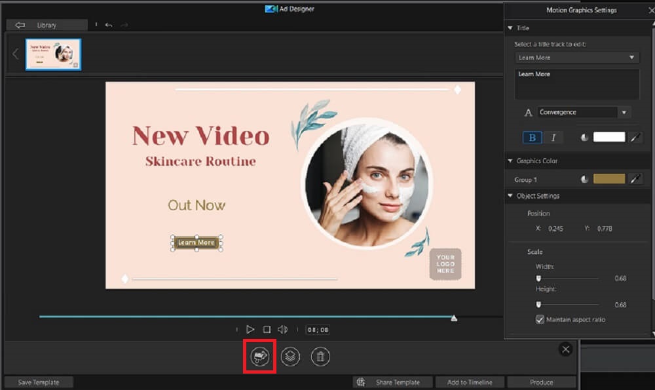
Task: Collapse the Graphics Color section
Action: tap(510, 161)
